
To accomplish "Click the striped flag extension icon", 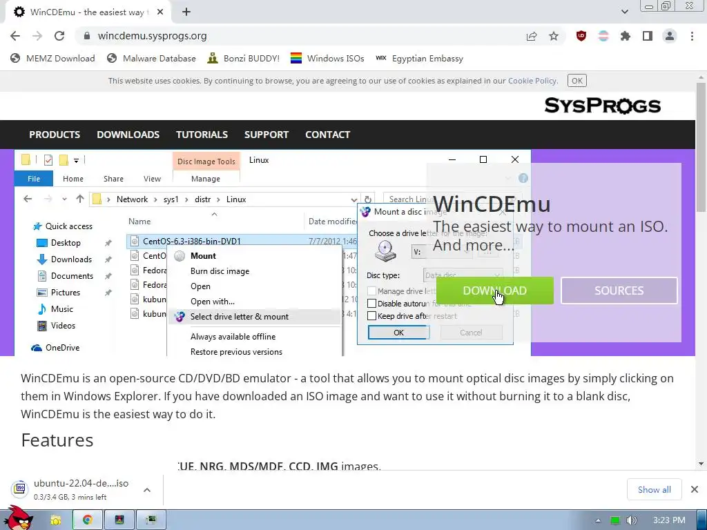I will (x=603, y=36).
